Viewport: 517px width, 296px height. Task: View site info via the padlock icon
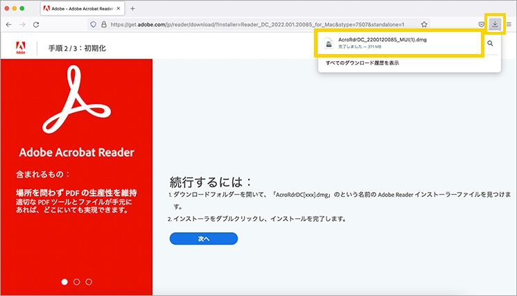103,24
